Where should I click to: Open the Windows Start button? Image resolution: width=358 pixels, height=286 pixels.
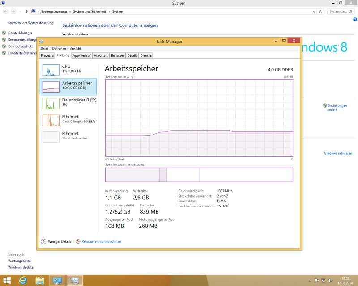[x=6, y=281]
